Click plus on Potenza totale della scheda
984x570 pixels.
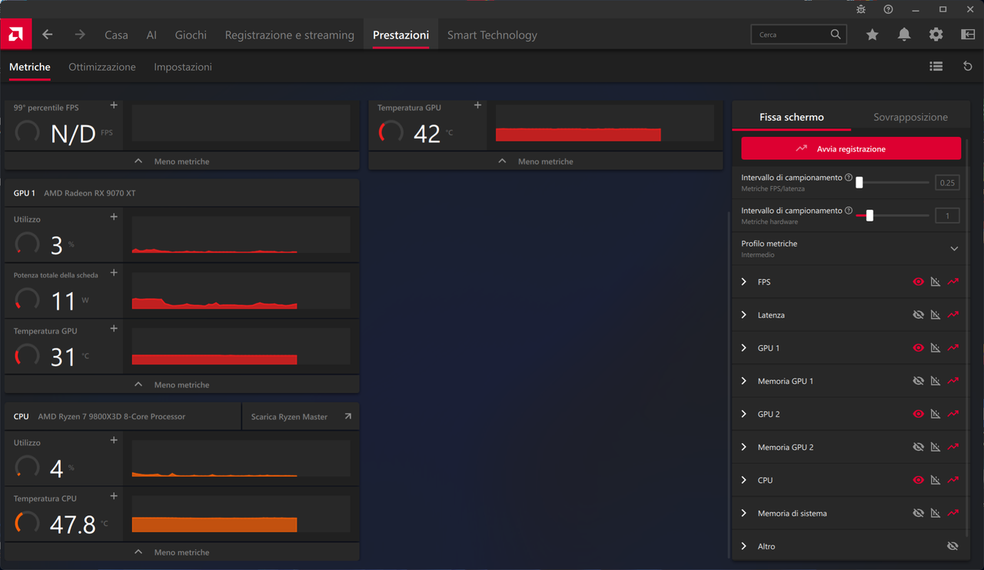114,273
